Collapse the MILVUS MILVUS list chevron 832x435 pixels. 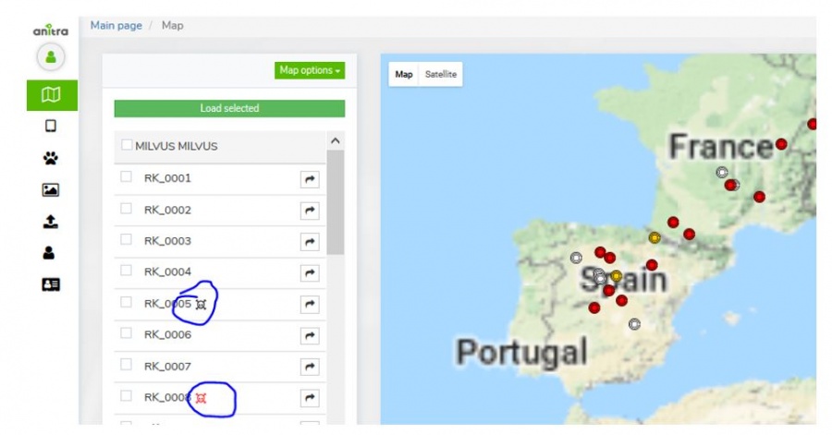tap(336, 141)
